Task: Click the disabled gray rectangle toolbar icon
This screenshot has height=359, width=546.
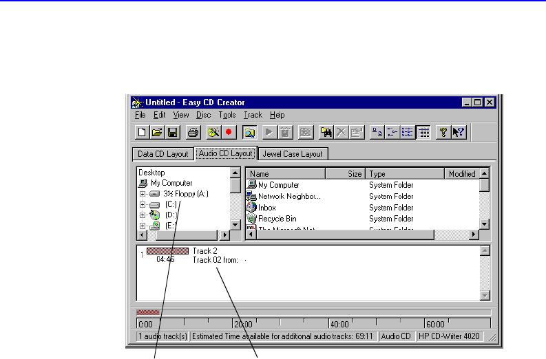Action: (x=306, y=132)
